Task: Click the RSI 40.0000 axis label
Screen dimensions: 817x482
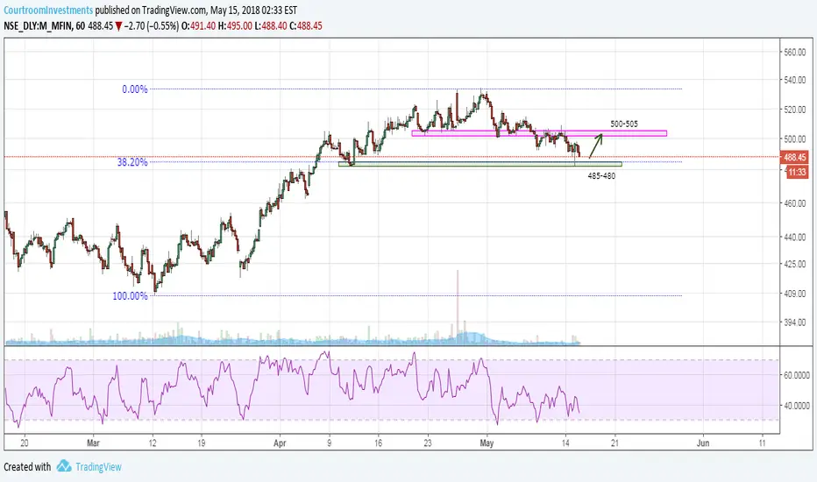Action: tap(797, 405)
